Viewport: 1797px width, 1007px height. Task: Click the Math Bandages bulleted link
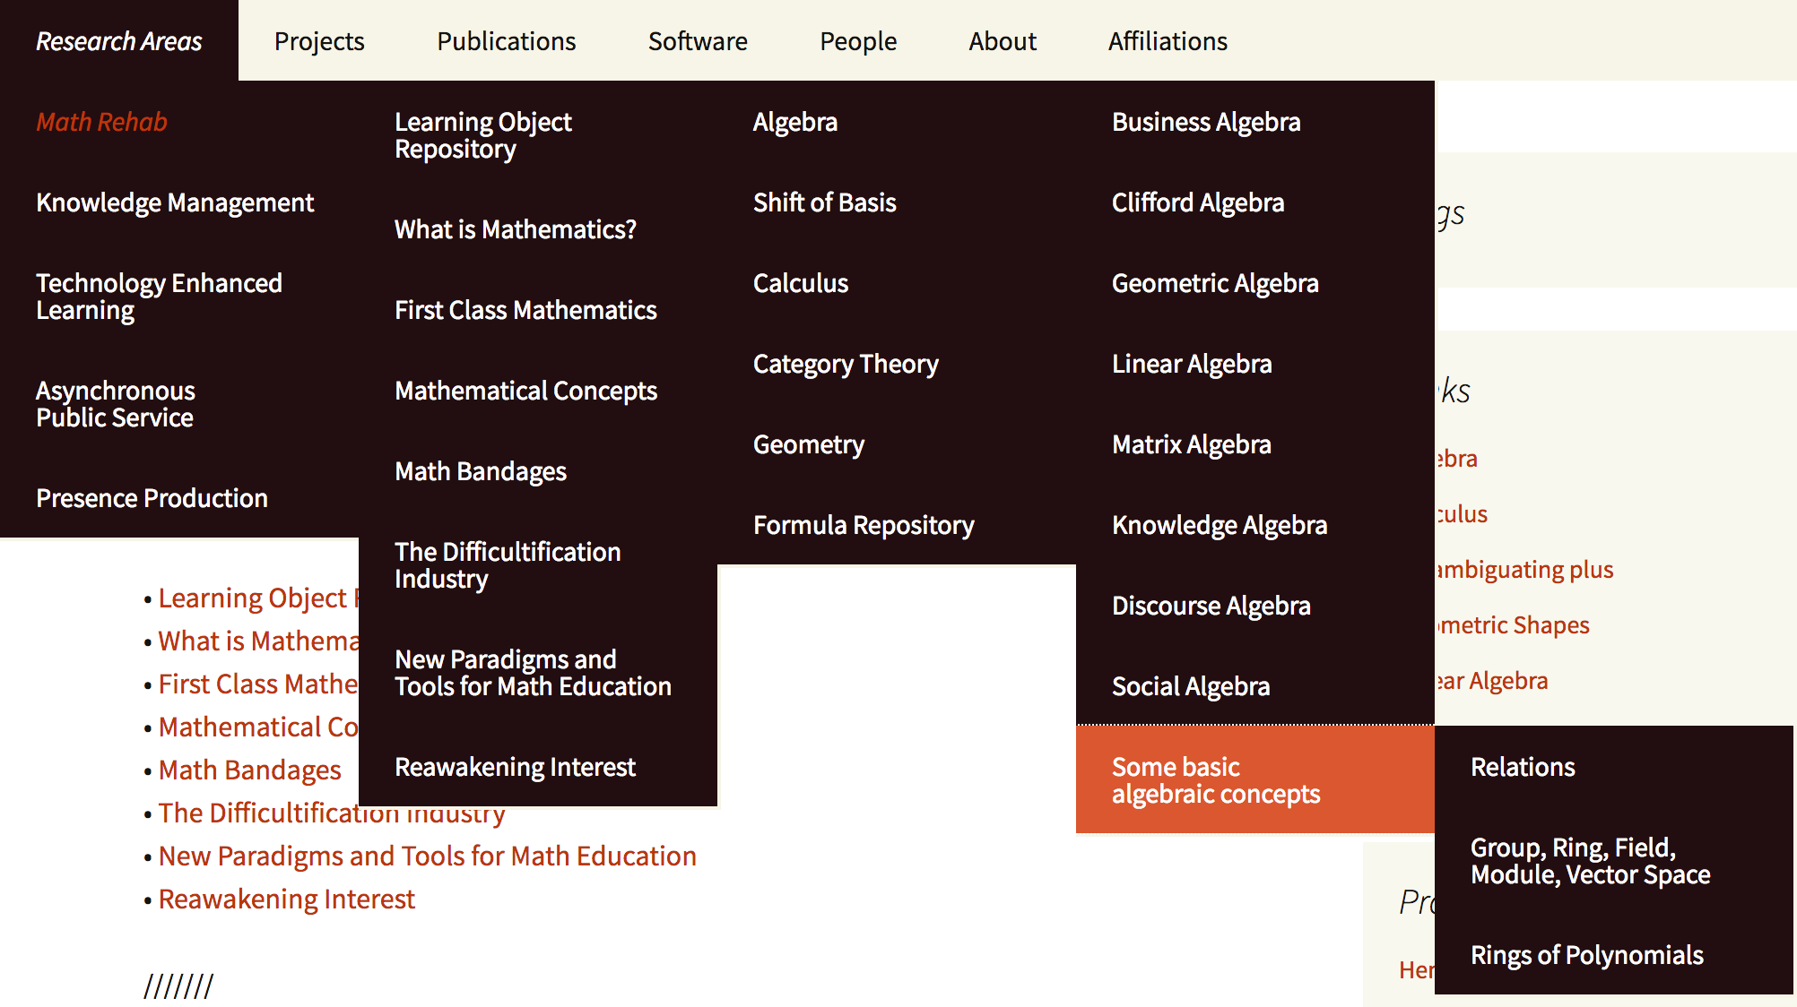(249, 770)
